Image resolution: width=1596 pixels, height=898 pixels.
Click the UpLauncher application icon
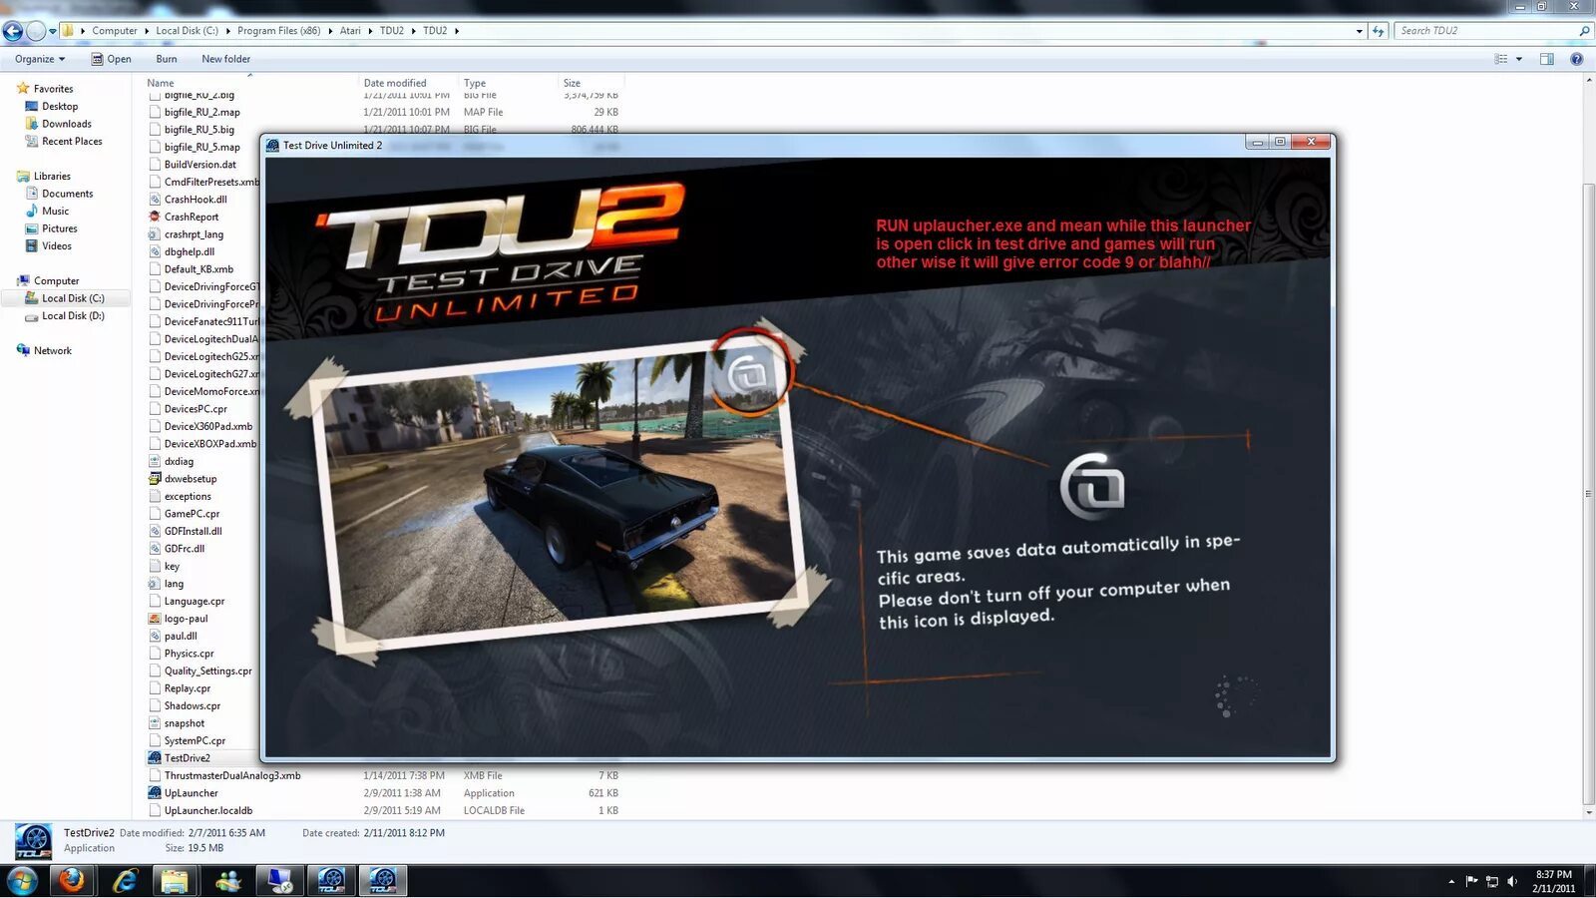coord(155,793)
